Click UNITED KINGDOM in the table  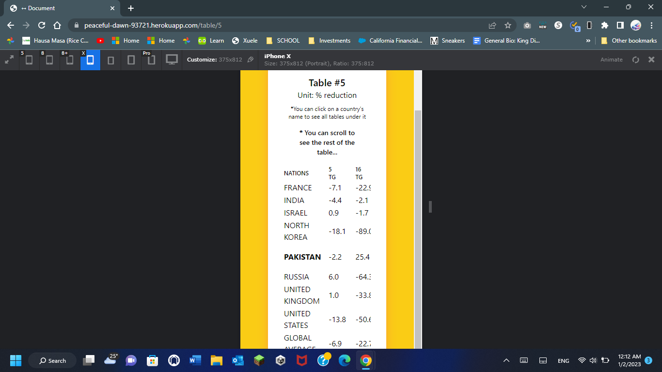pos(302,295)
